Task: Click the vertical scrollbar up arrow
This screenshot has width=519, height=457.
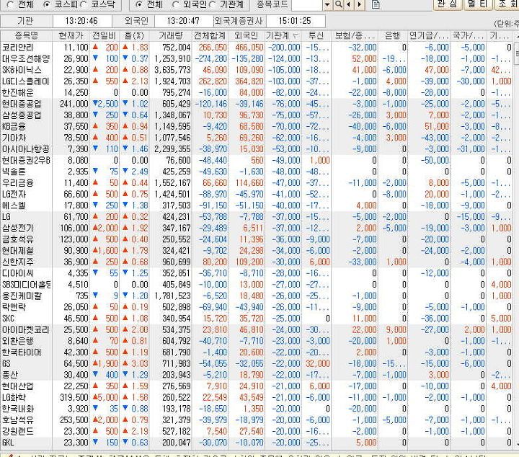Action: pos(517,35)
